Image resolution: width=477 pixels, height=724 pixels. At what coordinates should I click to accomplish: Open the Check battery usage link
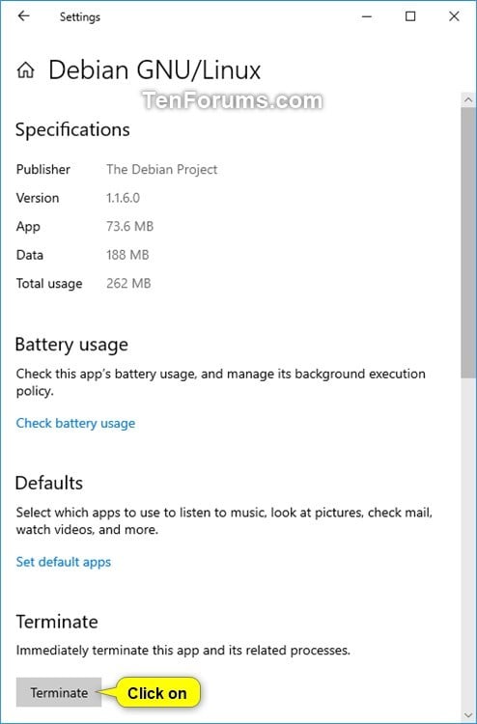click(x=75, y=423)
